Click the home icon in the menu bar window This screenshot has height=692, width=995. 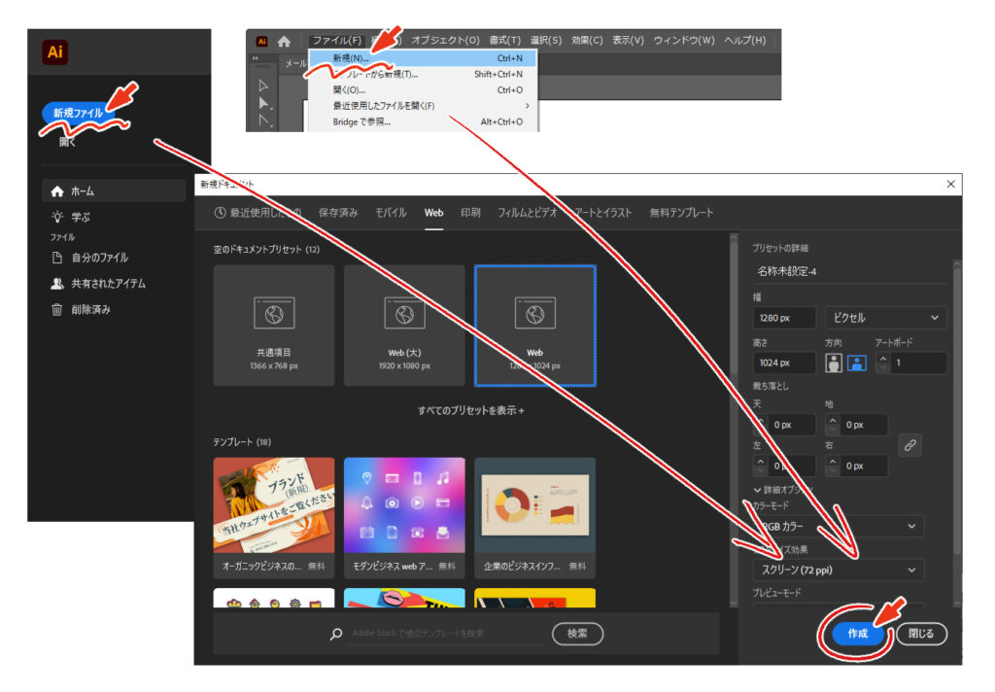284,41
